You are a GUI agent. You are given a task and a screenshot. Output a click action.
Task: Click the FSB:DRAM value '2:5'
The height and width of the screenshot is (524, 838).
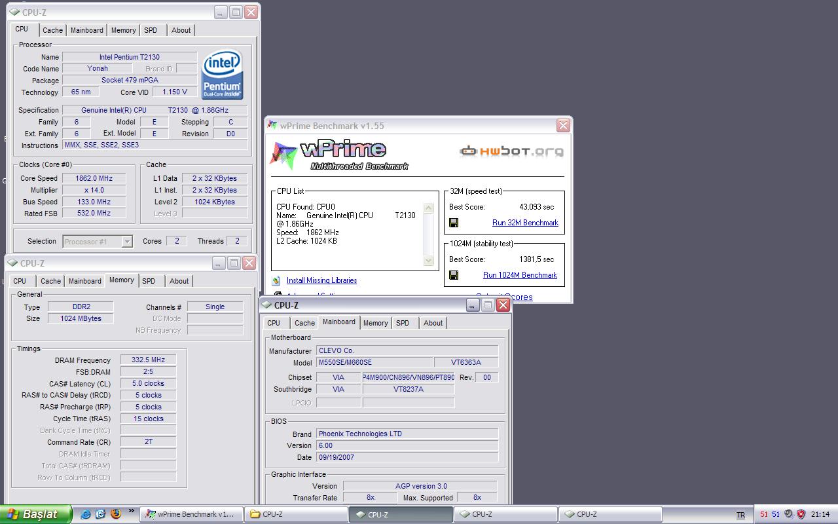pos(148,371)
